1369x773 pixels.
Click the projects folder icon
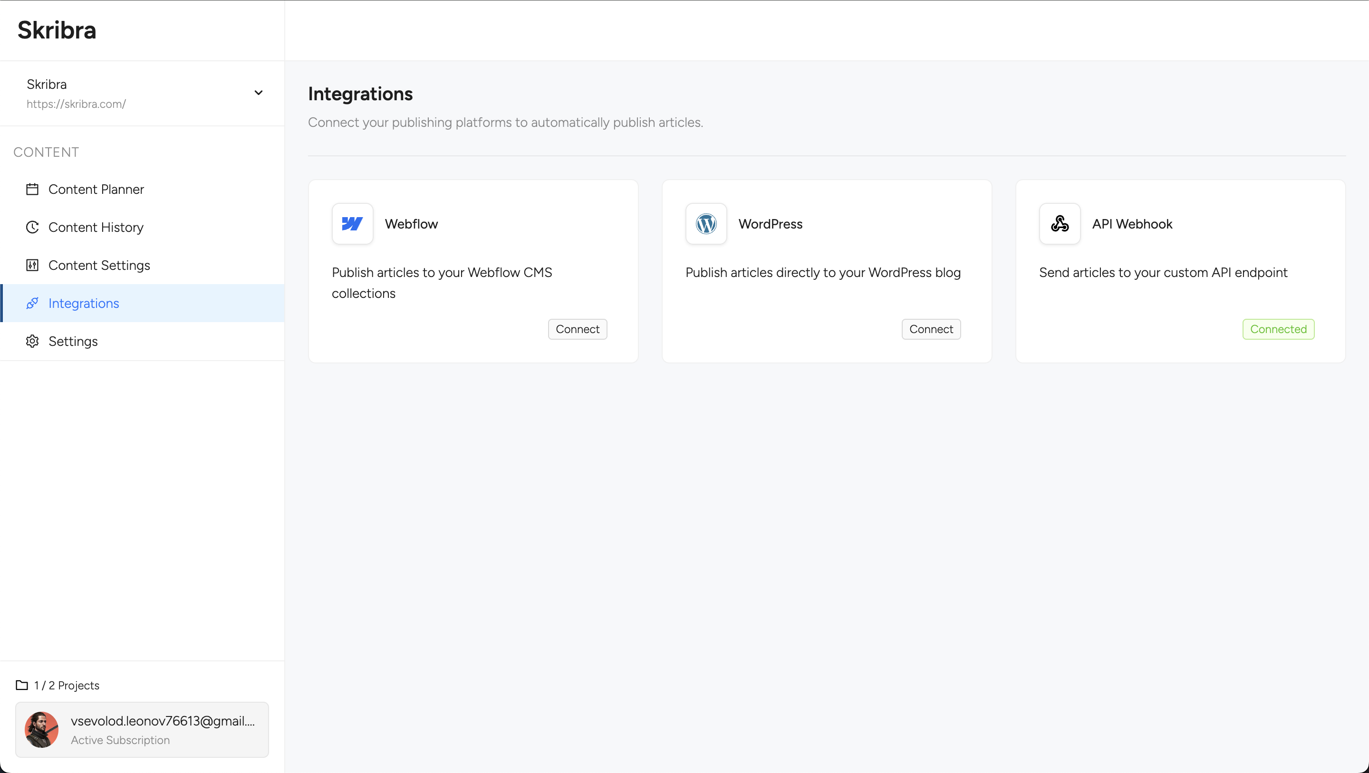22,685
